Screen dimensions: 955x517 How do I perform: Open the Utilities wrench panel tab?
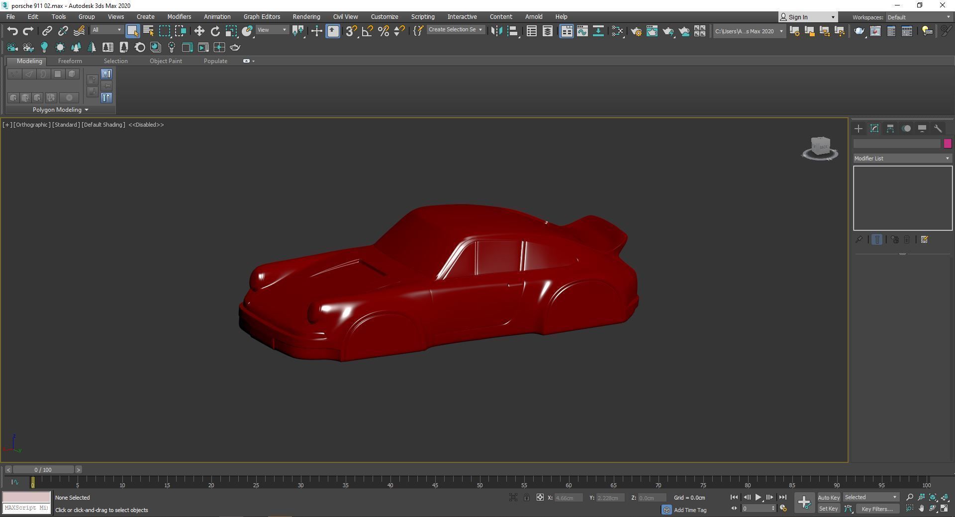coord(938,129)
